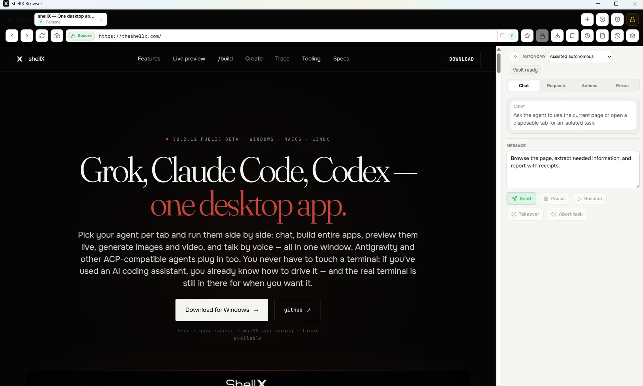Screen dimensions: 643x386
Task: Pause the agent task
Action: click(x=554, y=199)
